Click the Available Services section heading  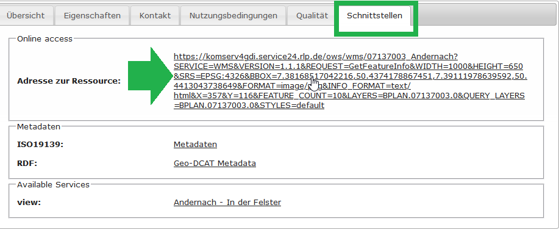[53, 185]
